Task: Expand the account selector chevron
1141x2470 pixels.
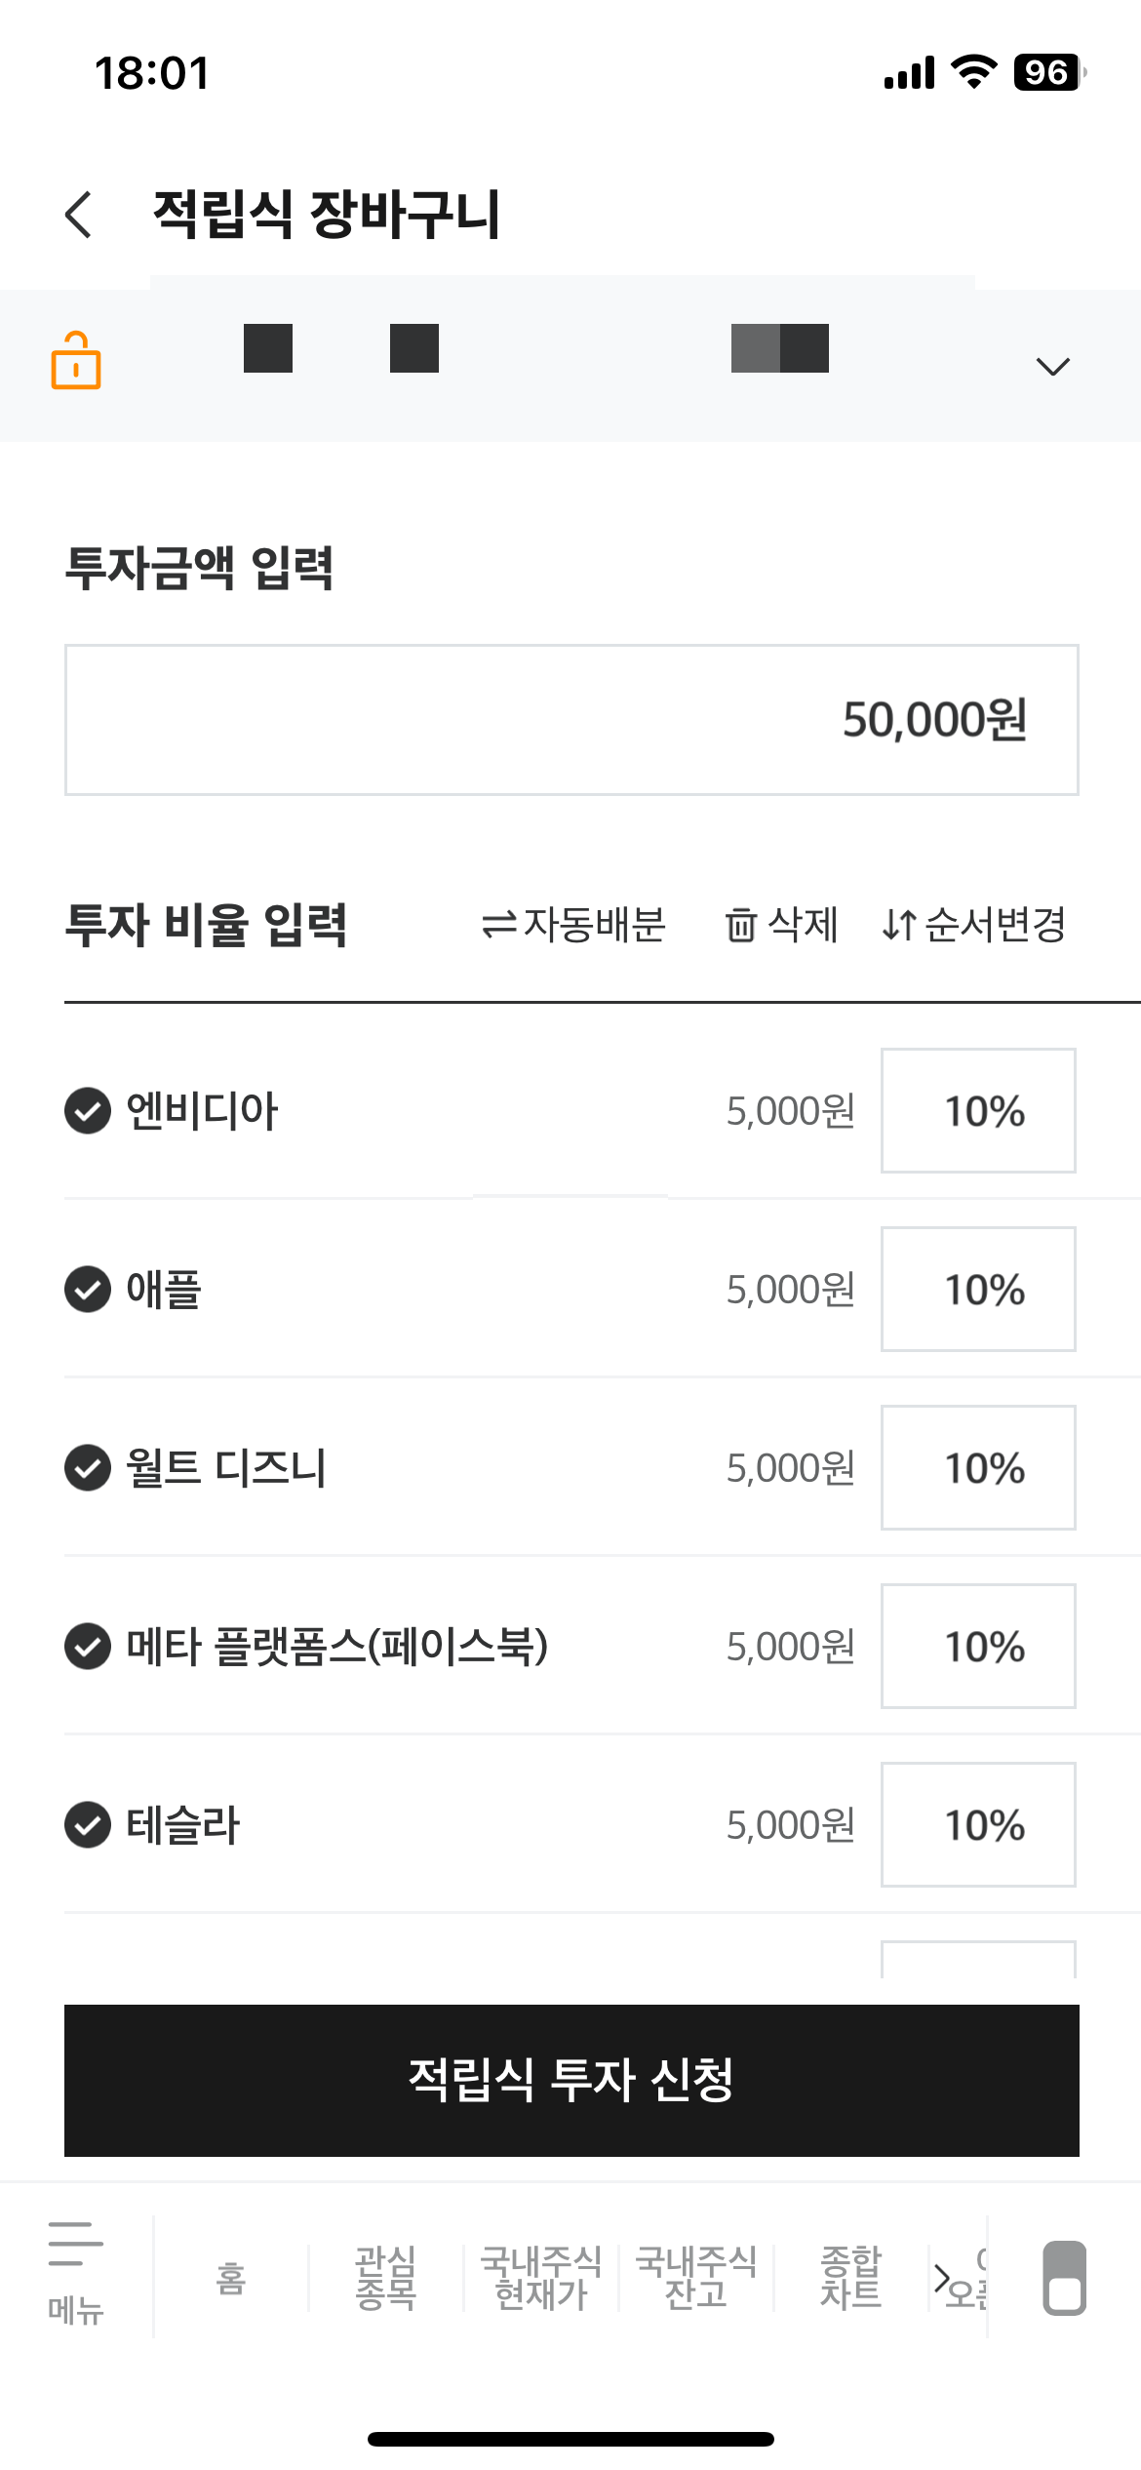Action: click(x=1052, y=367)
